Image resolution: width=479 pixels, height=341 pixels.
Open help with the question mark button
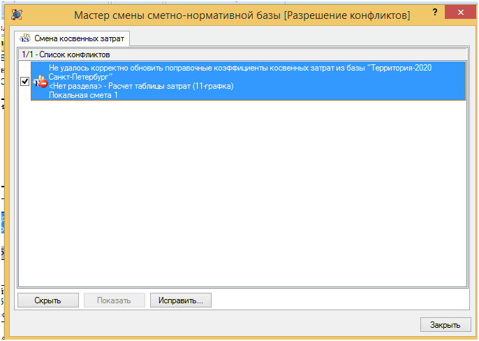coord(435,13)
